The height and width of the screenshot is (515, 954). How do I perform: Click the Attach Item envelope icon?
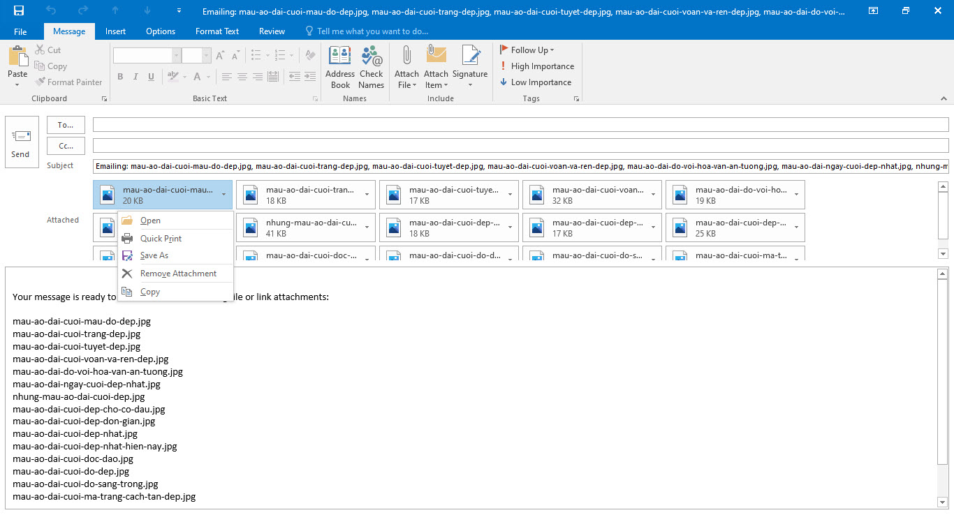[436, 55]
